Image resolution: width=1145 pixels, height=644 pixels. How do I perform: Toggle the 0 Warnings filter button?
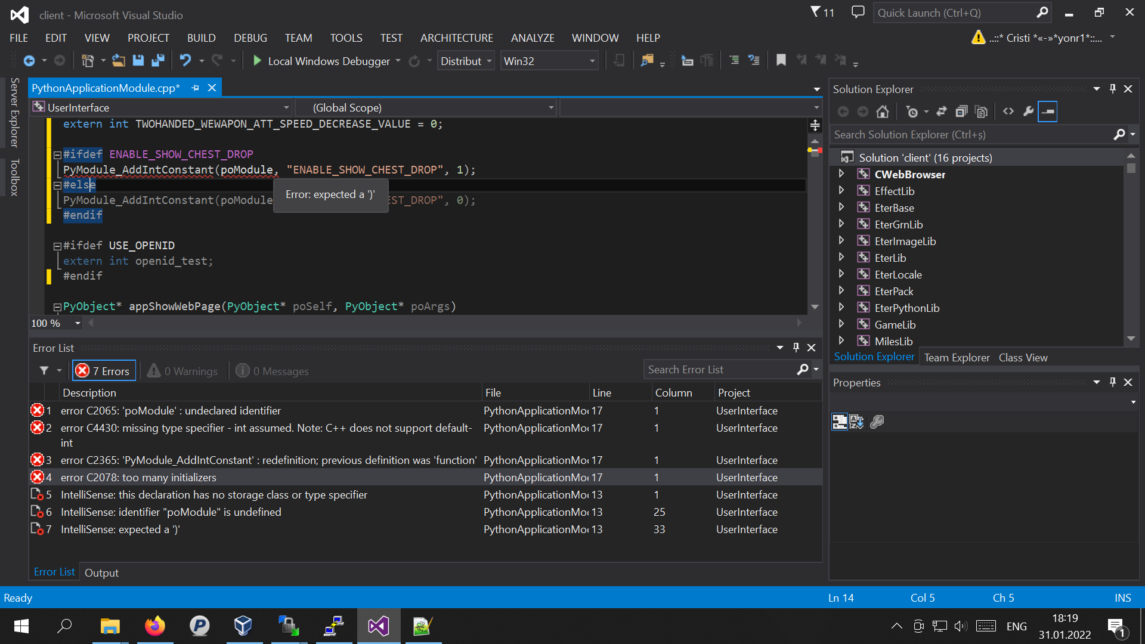tap(182, 371)
